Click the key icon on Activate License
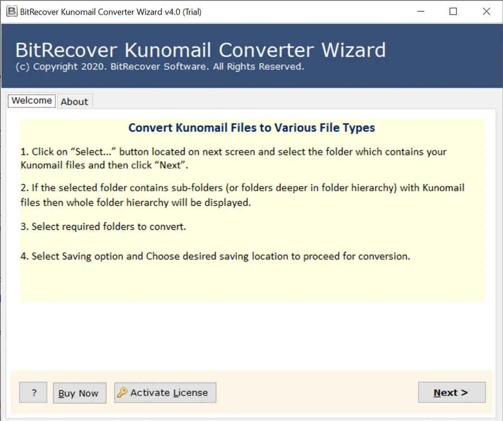This screenshot has height=421, width=503. pos(122,392)
